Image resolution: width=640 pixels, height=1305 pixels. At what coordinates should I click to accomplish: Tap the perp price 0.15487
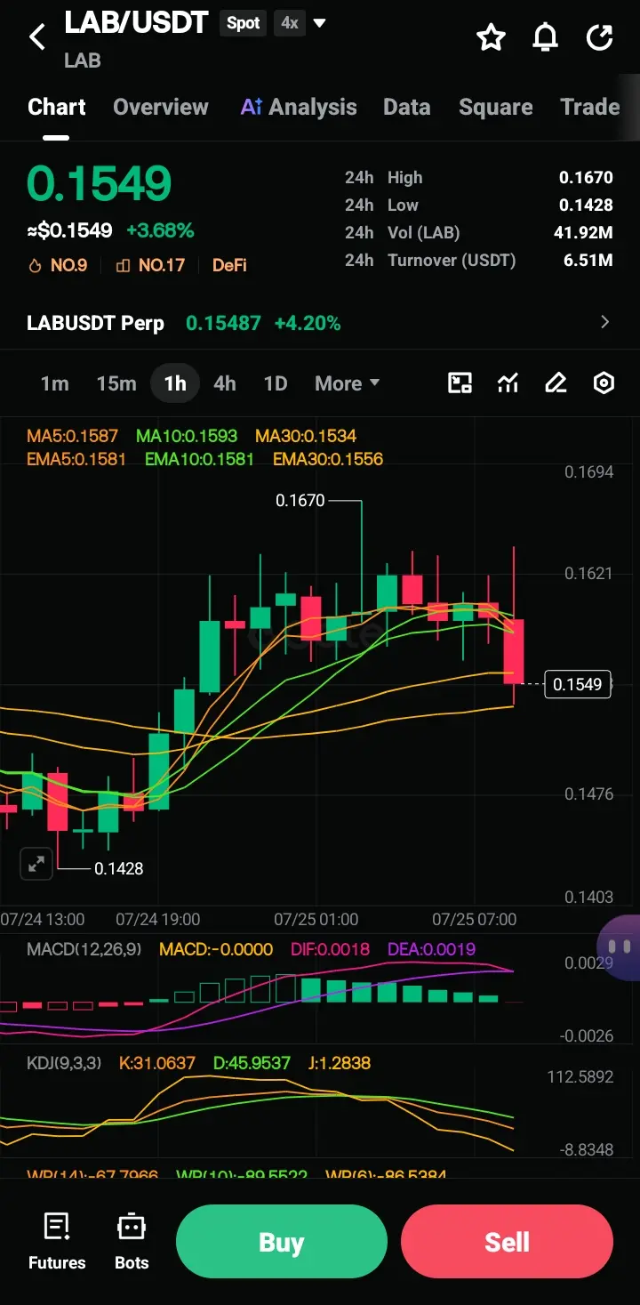(223, 323)
